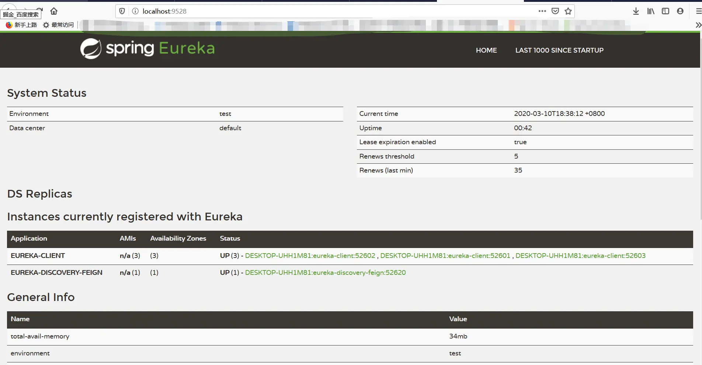Show site information icon in address bar
Screen dimensions: 702x365
(x=135, y=11)
